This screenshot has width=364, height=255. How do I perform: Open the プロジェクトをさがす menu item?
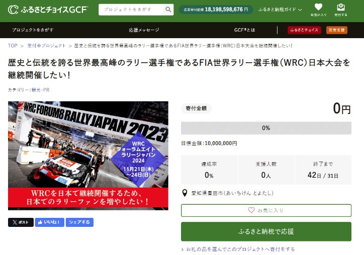pos(33,30)
